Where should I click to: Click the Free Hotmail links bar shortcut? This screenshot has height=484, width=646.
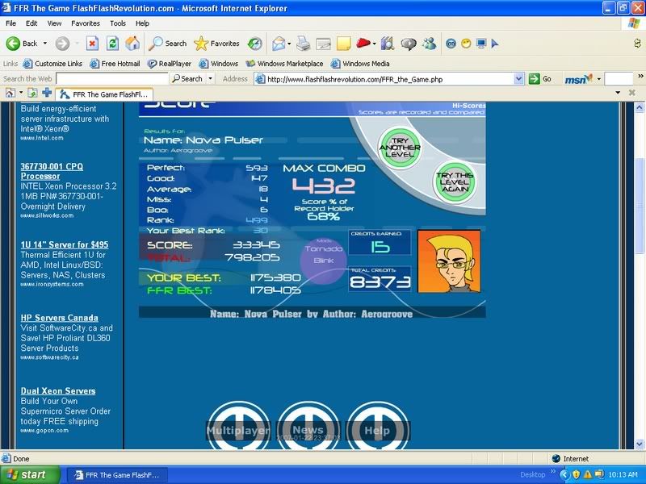(115, 64)
